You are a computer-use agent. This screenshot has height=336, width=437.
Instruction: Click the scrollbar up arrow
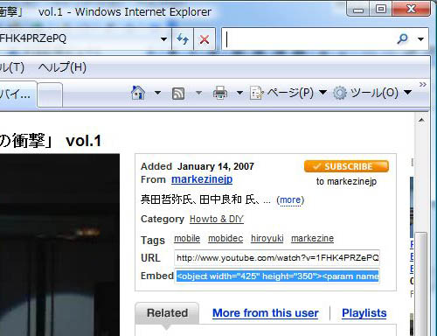point(421,120)
